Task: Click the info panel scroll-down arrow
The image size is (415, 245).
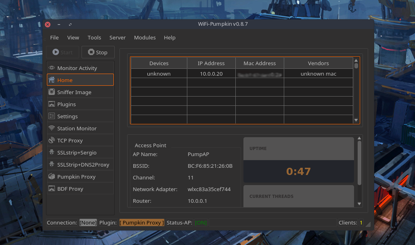Action: [x=359, y=204]
